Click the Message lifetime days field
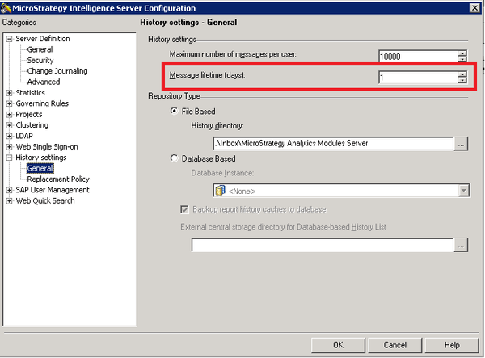The width and height of the screenshot is (485, 358). click(x=418, y=78)
